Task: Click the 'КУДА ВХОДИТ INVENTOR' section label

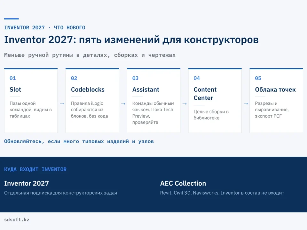Action: click(35, 169)
